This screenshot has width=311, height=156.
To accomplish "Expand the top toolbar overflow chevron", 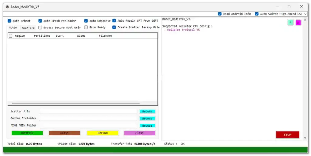I will (305, 14).
